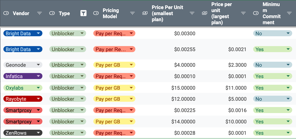Open ZenRows vendor dropdown chip

coord(23,133)
